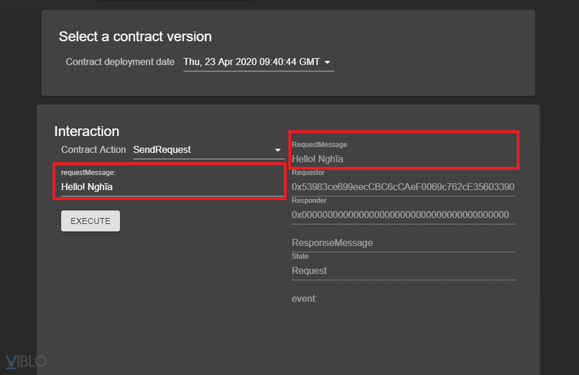The height and width of the screenshot is (375, 579).
Task: Click the State field showing Request
Action: click(403, 271)
